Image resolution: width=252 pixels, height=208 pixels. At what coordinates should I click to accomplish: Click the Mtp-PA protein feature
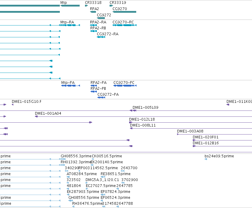[70, 86]
